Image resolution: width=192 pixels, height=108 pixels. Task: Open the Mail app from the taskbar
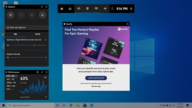tap(92, 105)
